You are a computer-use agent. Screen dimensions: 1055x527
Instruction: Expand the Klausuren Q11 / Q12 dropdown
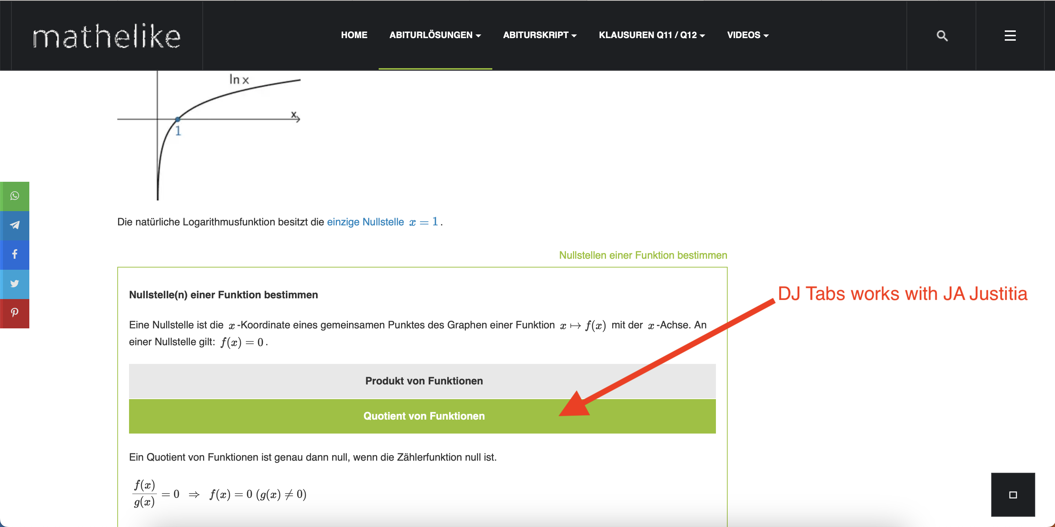click(652, 35)
